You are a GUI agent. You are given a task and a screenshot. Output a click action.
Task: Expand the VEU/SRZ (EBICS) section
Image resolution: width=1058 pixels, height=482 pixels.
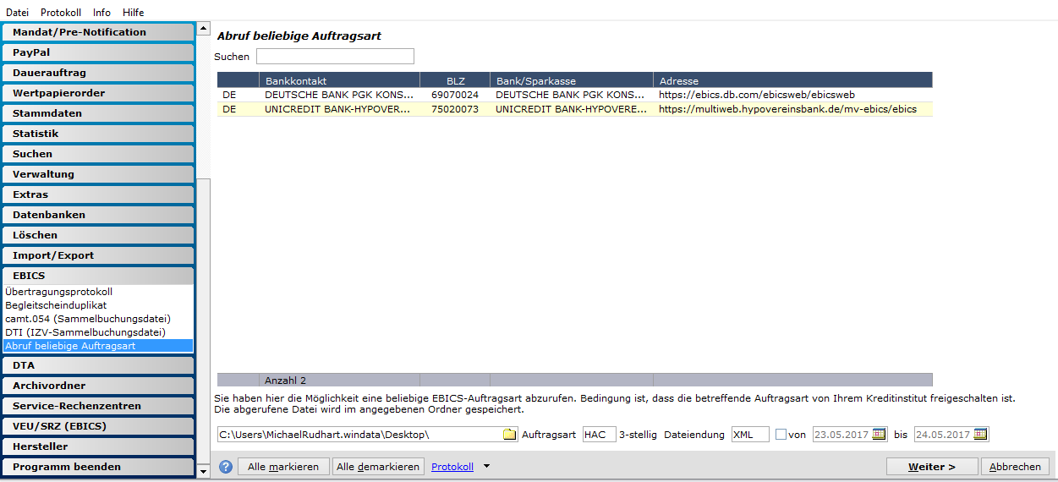point(97,426)
